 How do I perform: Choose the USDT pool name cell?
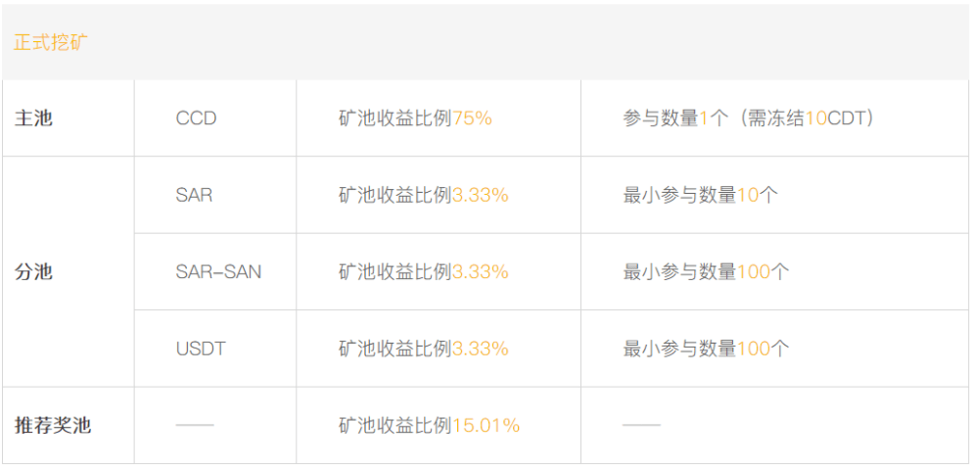click(201, 348)
